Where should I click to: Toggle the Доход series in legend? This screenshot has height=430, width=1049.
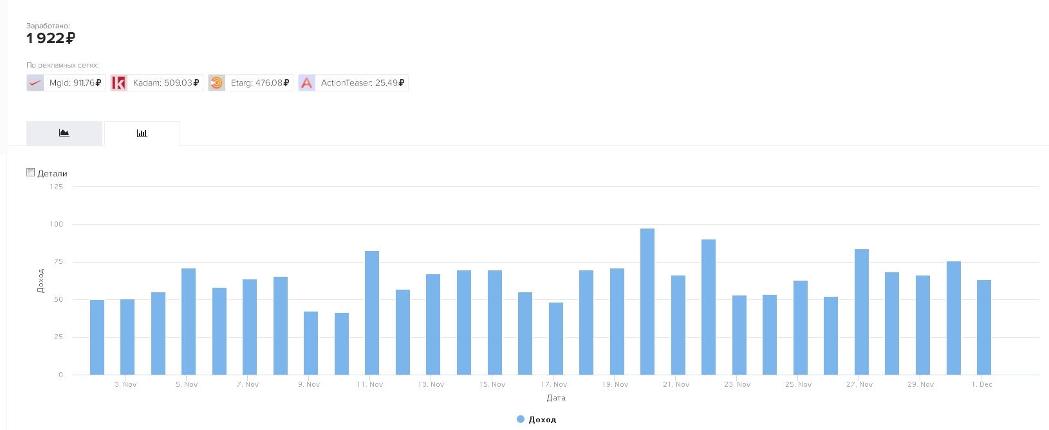(x=542, y=420)
